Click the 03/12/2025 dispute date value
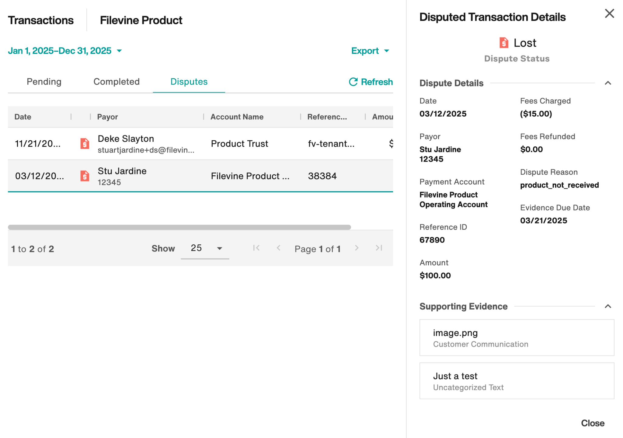The height and width of the screenshot is (438, 623). click(443, 114)
